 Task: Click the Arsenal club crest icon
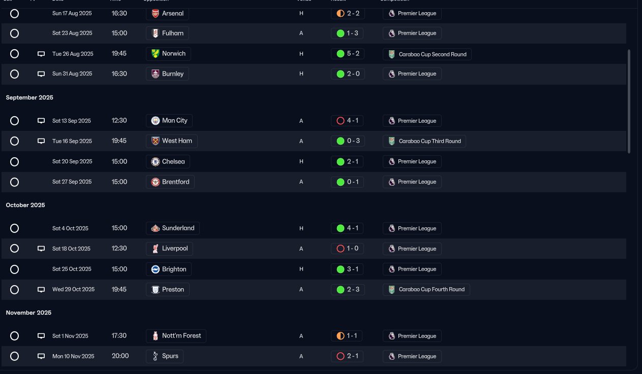point(156,13)
